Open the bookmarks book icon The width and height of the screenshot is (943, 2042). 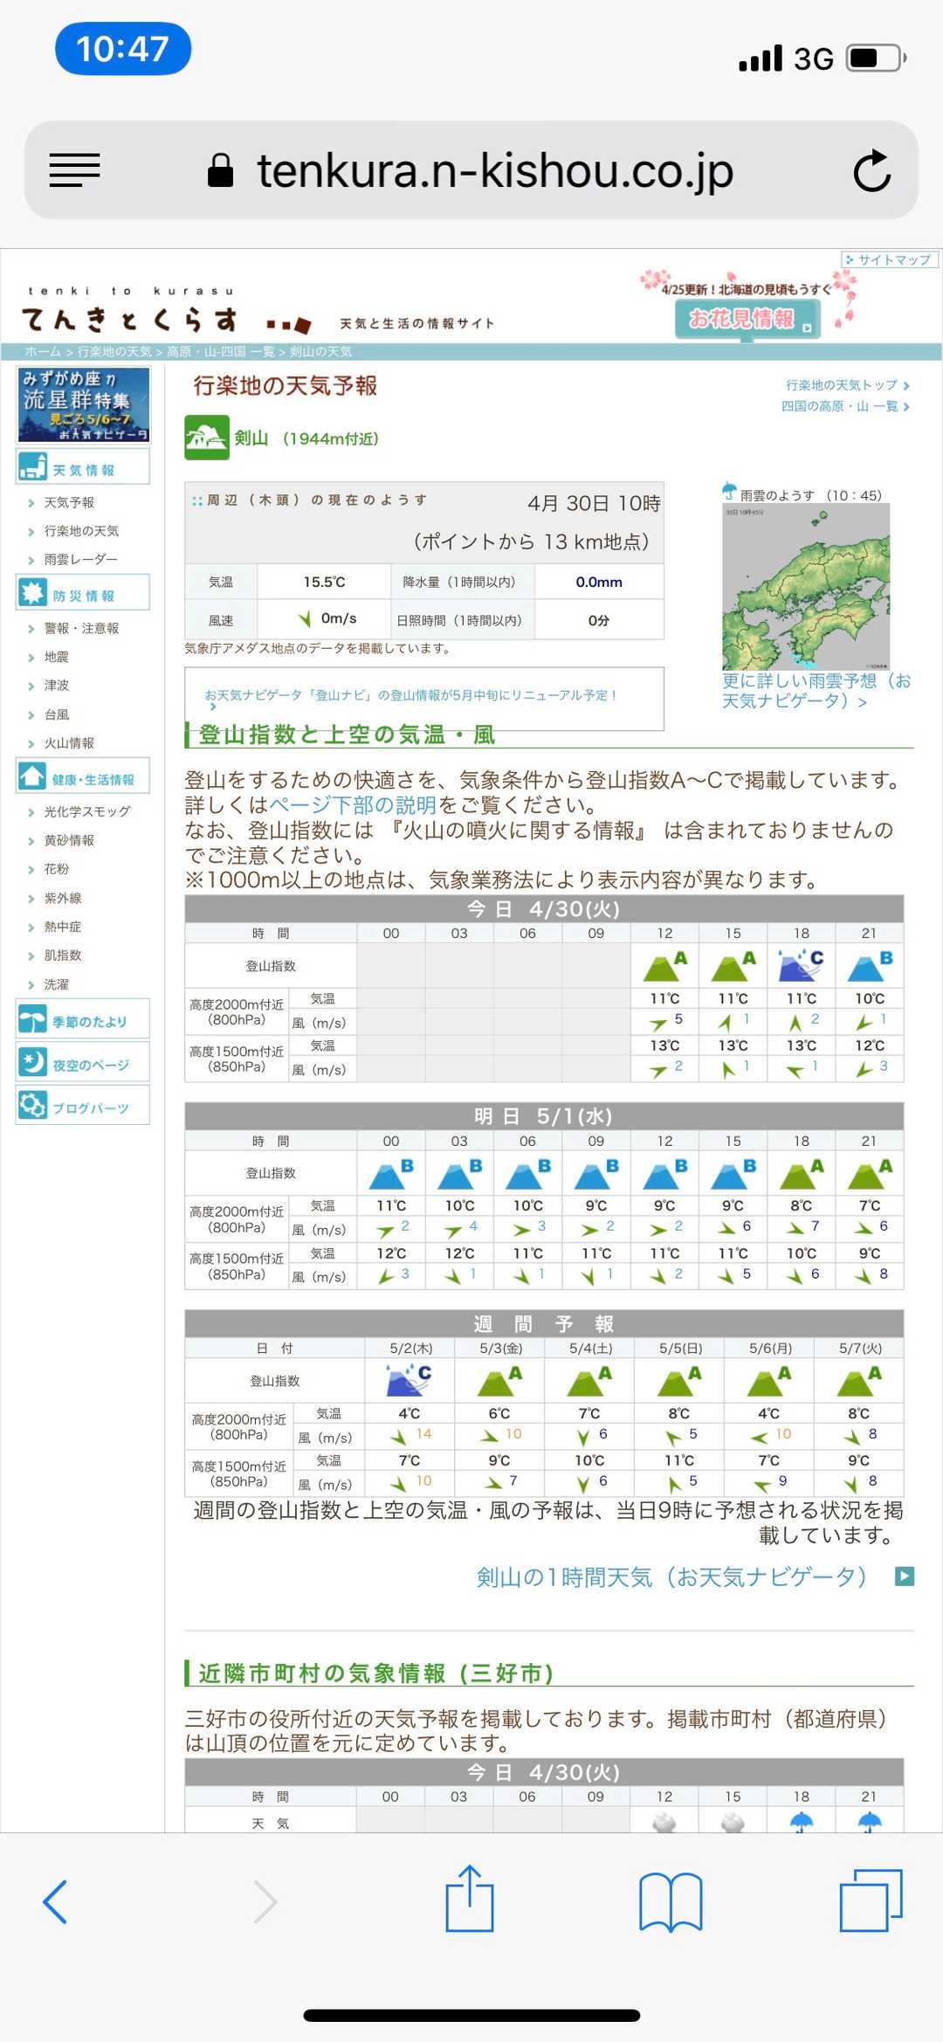(670, 1901)
